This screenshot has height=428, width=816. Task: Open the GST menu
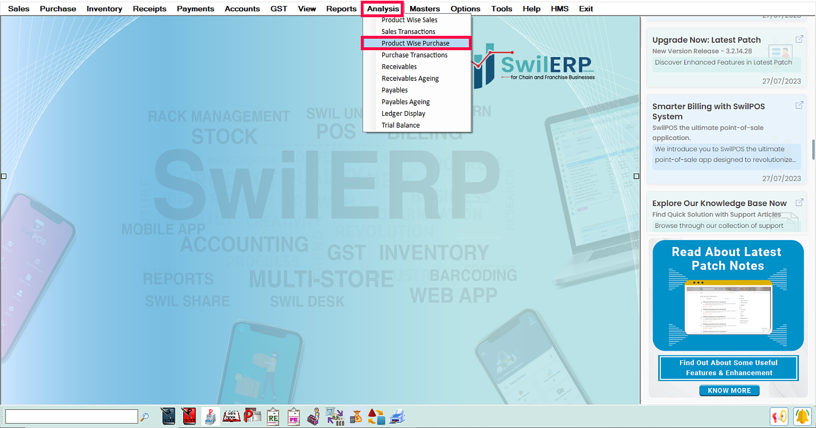coord(279,9)
